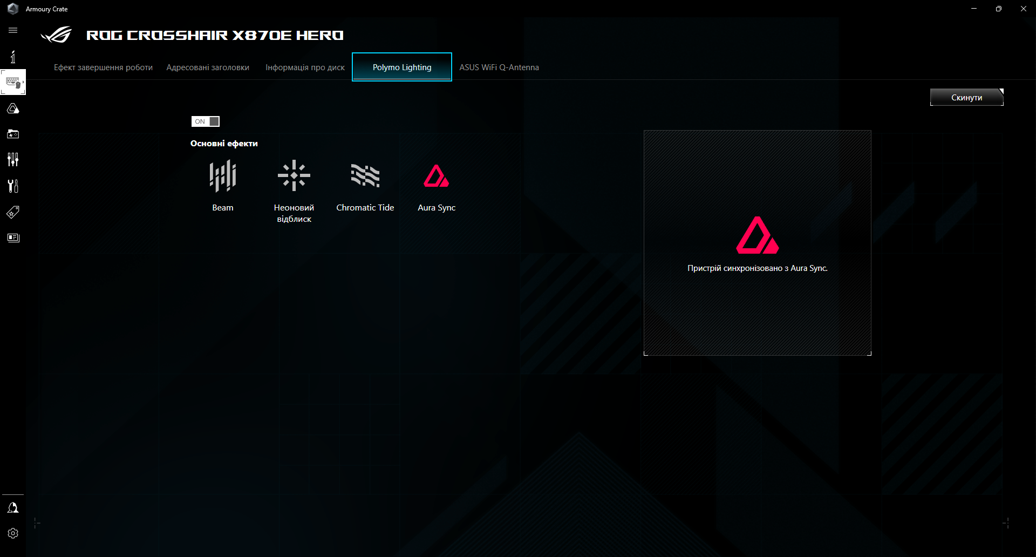
Task: Open the Devices section via keyboard sidebar icon
Action: click(13, 81)
